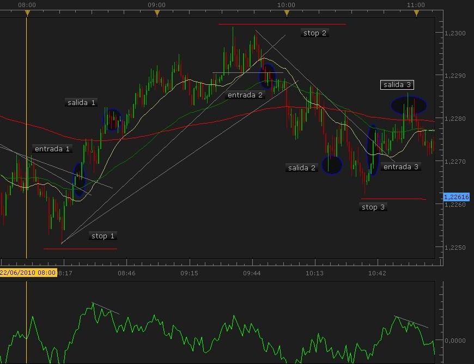The width and height of the screenshot is (474, 364).
Task: Select the blue ellipse below salida 3
Action: click(x=409, y=106)
